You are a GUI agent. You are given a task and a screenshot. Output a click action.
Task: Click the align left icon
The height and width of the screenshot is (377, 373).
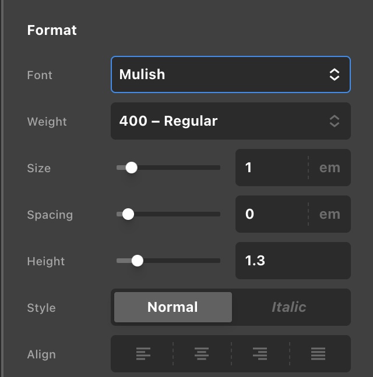coord(143,353)
